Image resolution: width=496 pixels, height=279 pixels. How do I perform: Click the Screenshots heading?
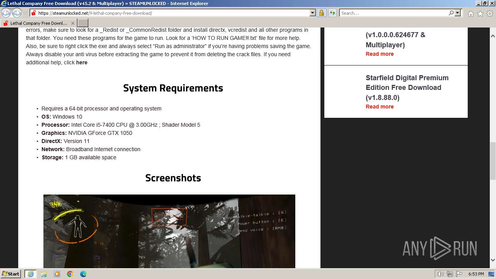[x=173, y=178]
